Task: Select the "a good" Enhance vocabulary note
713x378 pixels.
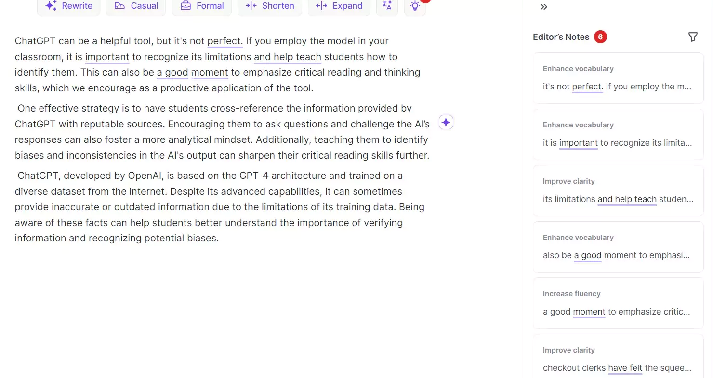Action: [618, 247]
